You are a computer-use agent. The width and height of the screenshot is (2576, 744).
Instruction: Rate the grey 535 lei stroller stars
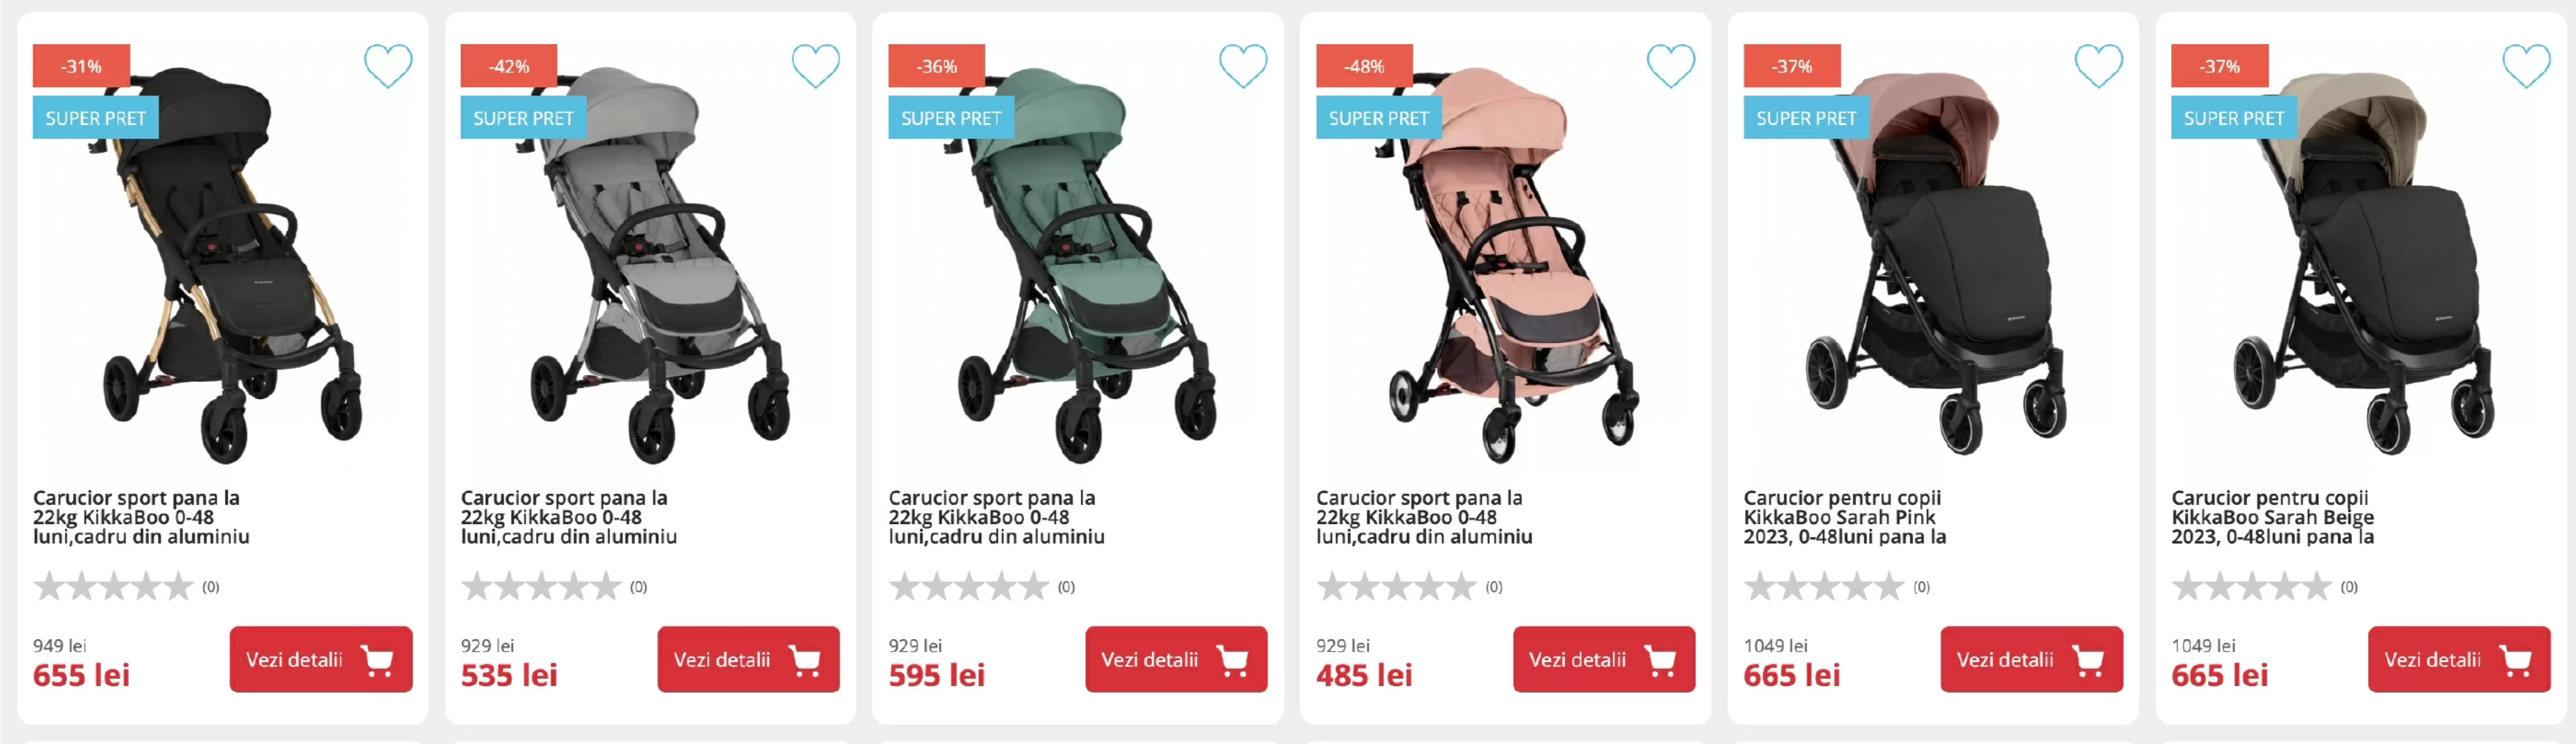coord(541,586)
